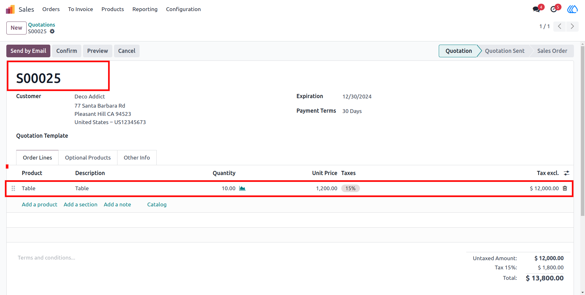This screenshot has height=295, width=585.
Task: Open the messages conversation icon
Action: pyautogui.click(x=536, y=9)
